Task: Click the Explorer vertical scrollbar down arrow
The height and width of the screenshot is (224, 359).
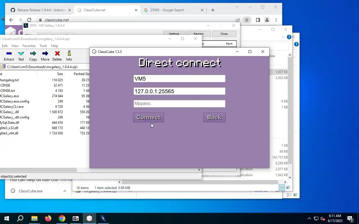Action: (x=290, y=177)
